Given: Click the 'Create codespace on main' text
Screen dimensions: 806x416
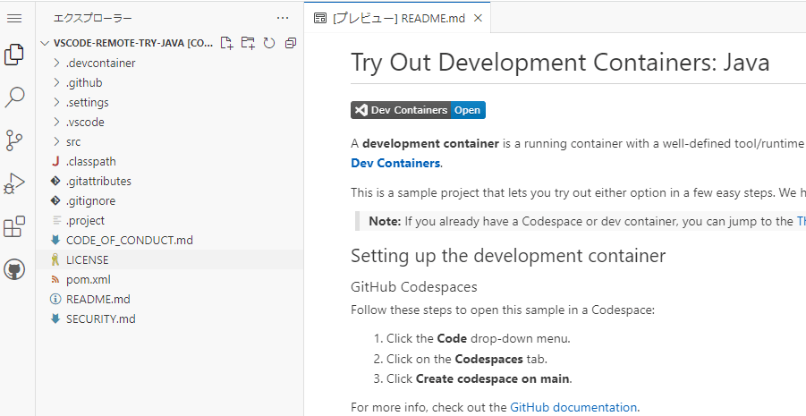Looking at the screenshot, I should pos(492,379).
